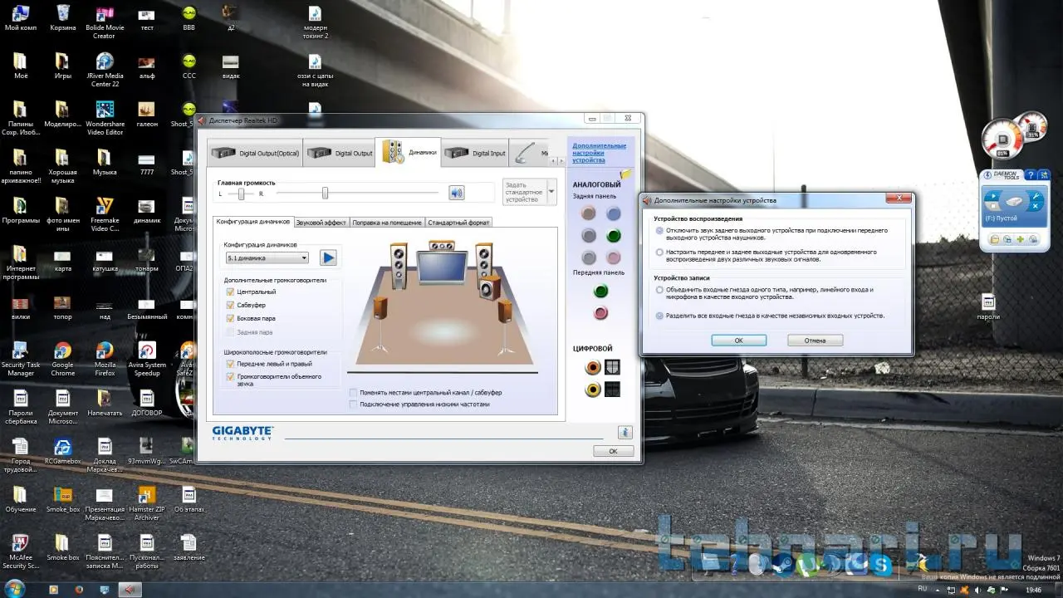
Task: Click the pink rear panel jack
Action: click(x=614, y=257)
